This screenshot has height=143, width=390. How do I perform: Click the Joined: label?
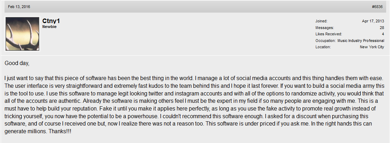pyautogui.click(x=321, y=21)
